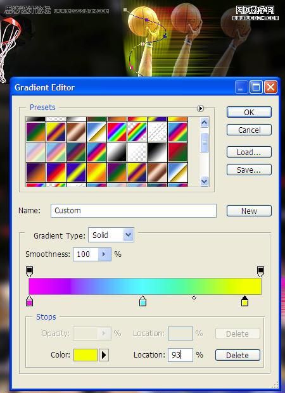Delete the selected color stop

point(237,355)
